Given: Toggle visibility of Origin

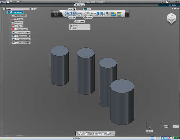Looking at the screenshot, I should (13, 19).
